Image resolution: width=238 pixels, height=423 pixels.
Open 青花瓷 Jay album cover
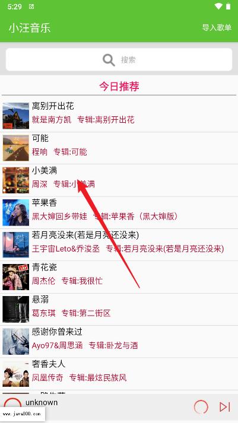[x=15, y=277]
